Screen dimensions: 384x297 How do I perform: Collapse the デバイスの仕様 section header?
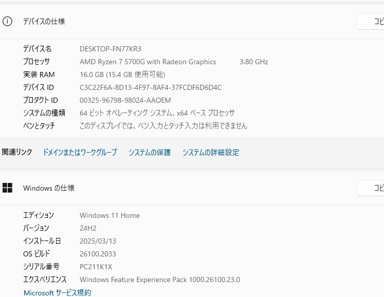coord(192,22)
